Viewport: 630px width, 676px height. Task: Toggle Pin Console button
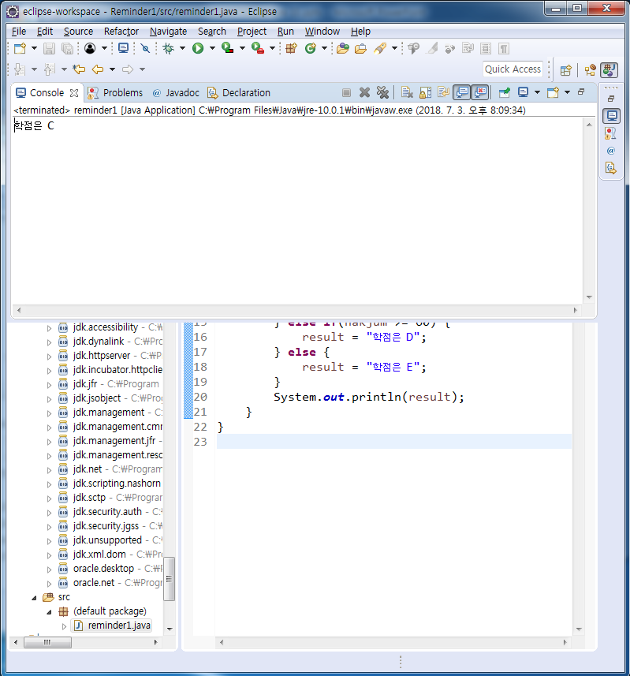[504, 92]
